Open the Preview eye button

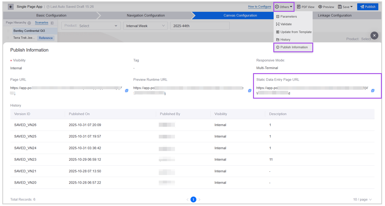326,7
